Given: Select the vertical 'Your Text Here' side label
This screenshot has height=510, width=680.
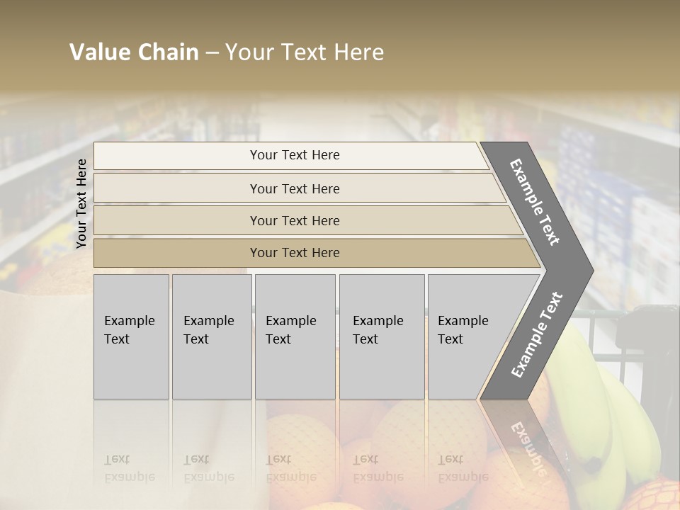Looking at the screenshot, I should click(81, 203).
